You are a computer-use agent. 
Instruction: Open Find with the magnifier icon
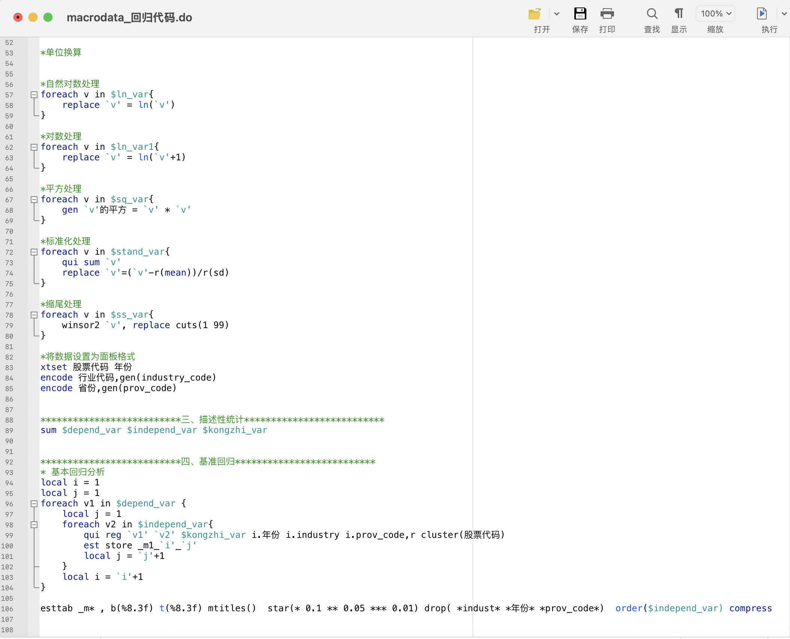[652, 14]
